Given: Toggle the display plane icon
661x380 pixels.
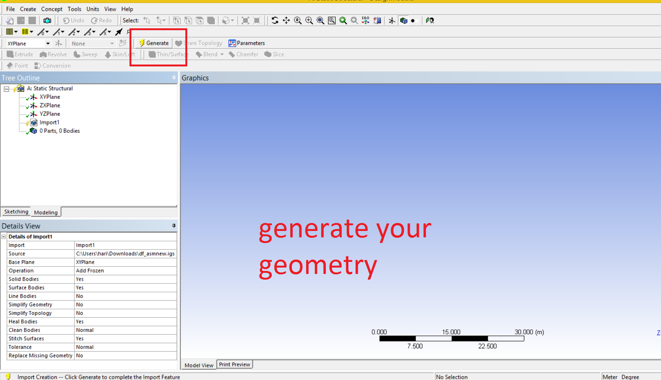Looking at the screenshot, I should (x=392, y=20).
